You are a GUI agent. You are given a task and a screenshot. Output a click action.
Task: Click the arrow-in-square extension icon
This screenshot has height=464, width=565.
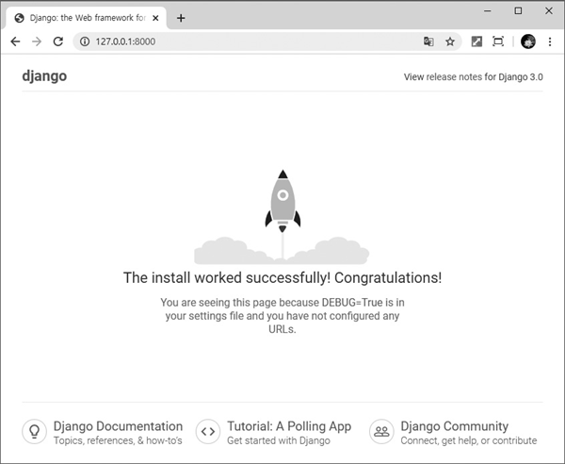pyautogui.click(x=476, y=41)
